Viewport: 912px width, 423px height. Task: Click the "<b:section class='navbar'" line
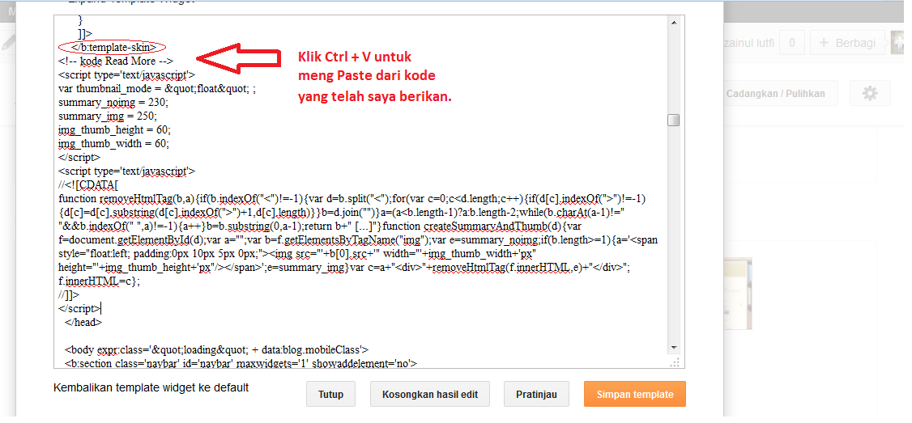[x=241, y=364]
